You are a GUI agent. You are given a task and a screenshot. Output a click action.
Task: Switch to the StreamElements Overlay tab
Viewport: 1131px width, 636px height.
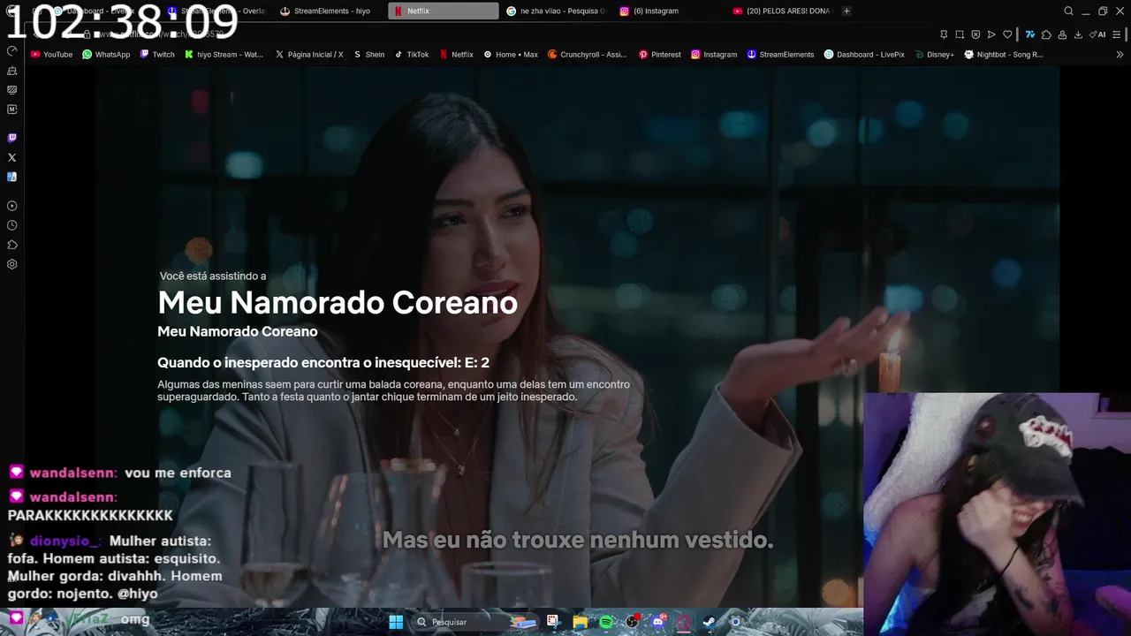point(216,11)
